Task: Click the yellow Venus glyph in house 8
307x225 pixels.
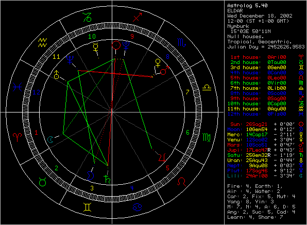Action: coord(158,63)
